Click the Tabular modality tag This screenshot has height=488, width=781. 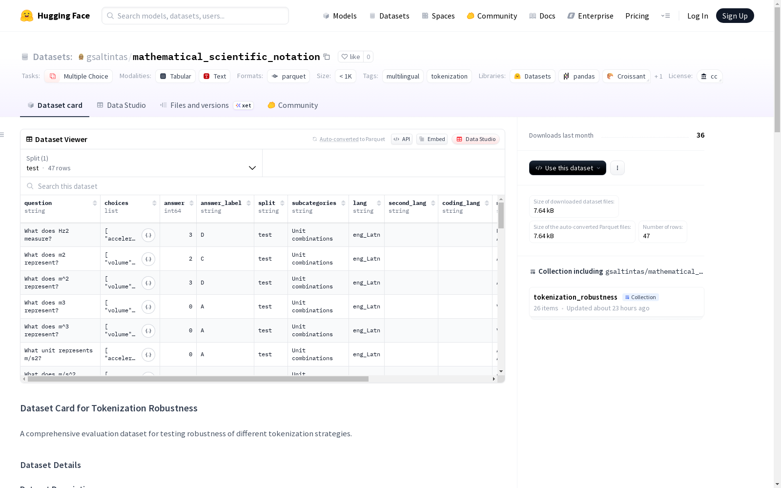pos(176,76)
